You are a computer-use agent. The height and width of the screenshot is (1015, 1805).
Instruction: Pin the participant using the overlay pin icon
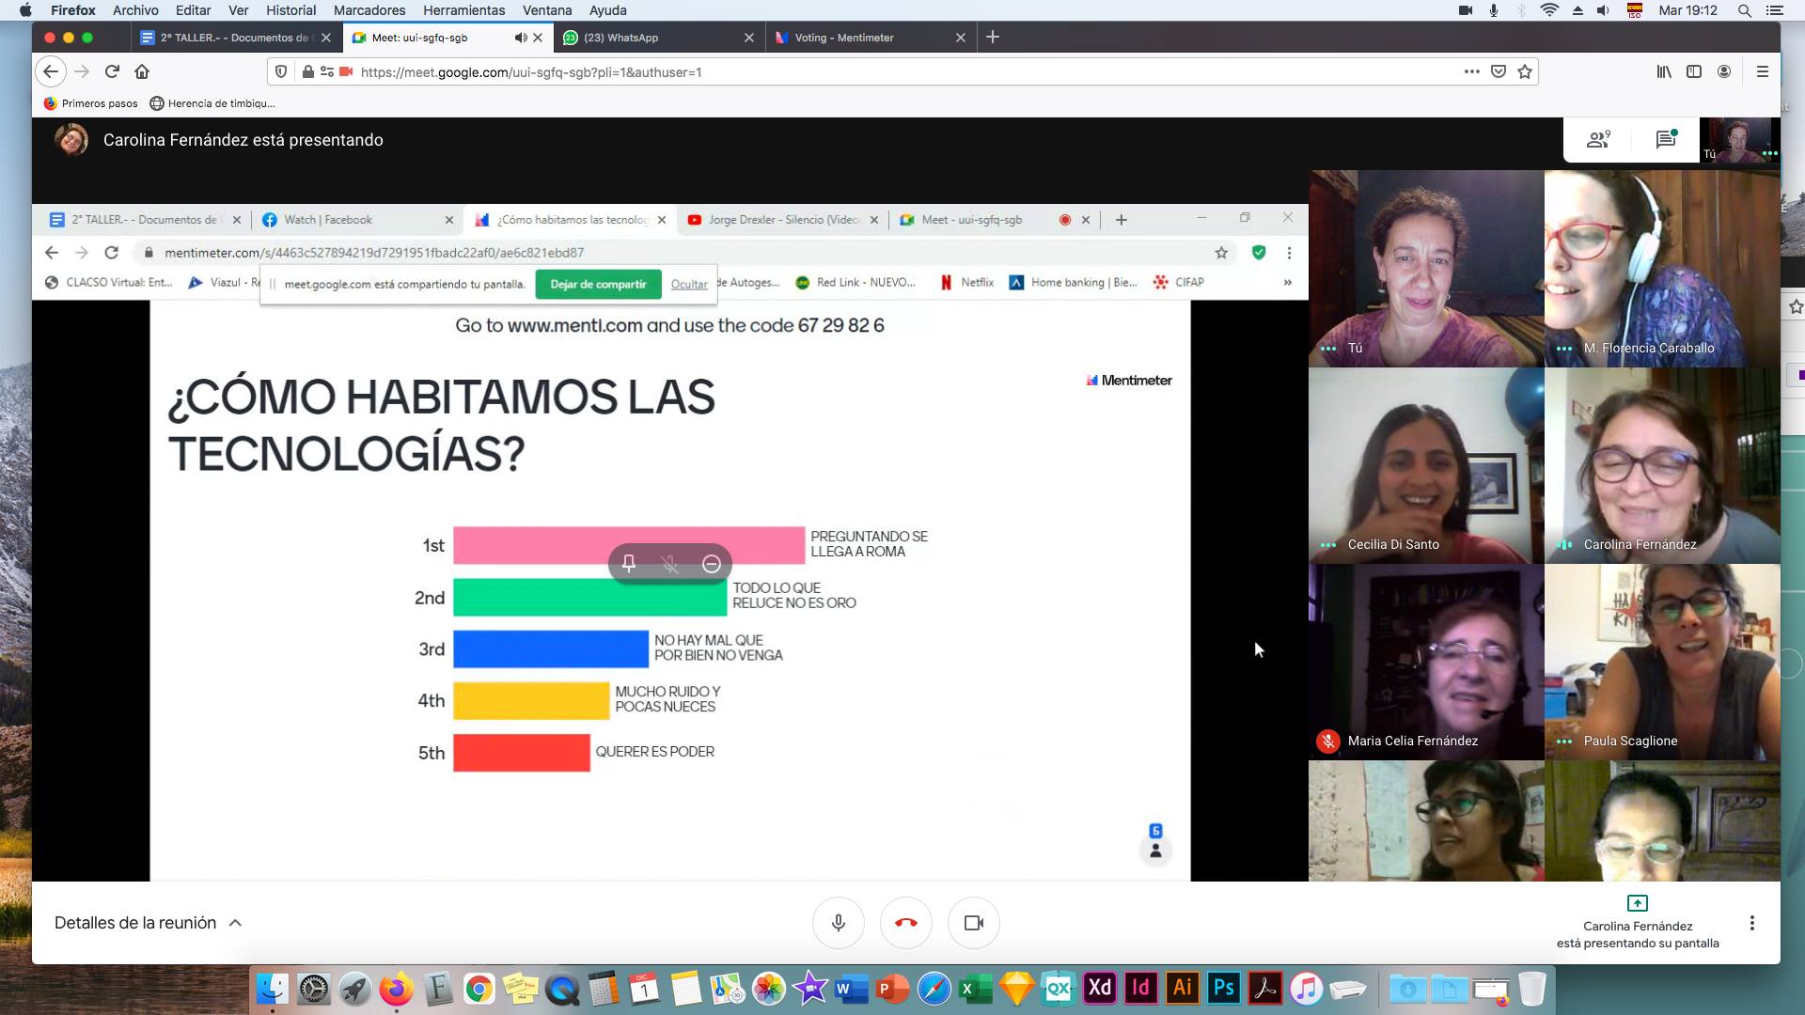click(x=629, y=564)
